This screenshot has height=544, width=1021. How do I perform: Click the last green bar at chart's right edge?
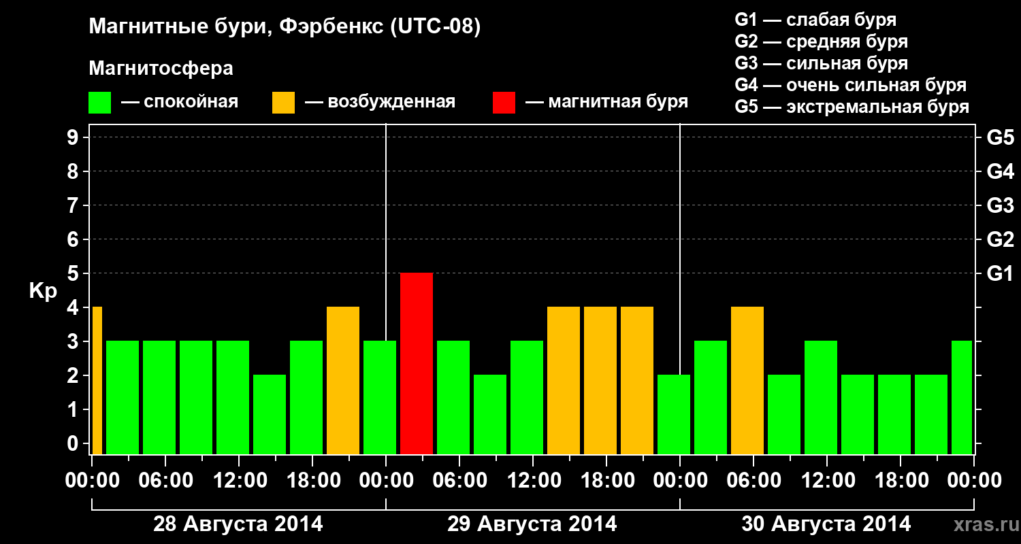(962, 397)
